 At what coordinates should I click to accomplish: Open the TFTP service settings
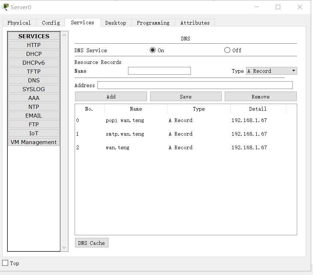[x=34, y=71]
